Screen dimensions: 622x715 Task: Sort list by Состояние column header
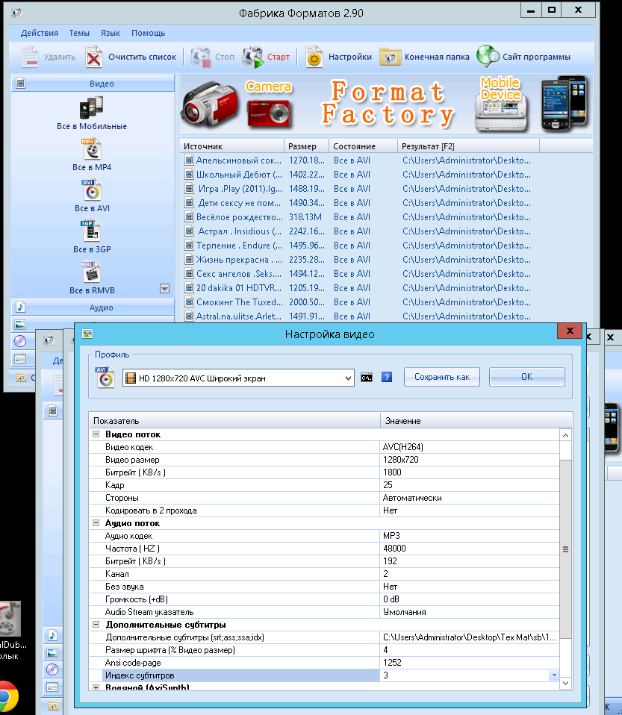click(363, 146)
